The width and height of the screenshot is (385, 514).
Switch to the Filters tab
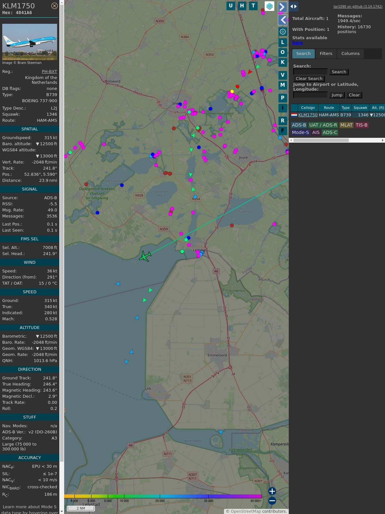click(326, 54)
